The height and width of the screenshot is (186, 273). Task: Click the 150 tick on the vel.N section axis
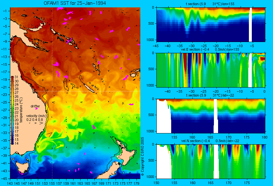click(x=156, y=183)
